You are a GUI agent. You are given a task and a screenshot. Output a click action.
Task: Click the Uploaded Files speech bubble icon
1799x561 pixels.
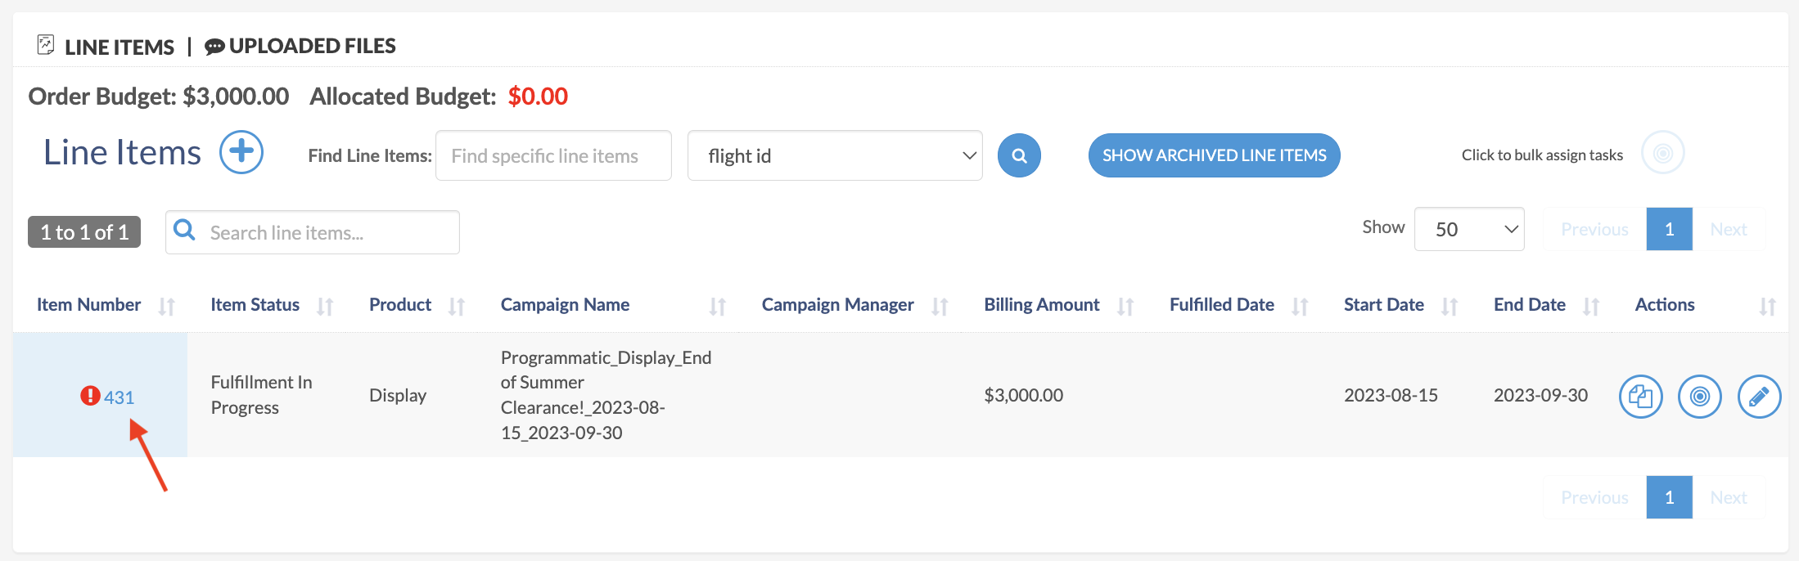click(214, 47)
